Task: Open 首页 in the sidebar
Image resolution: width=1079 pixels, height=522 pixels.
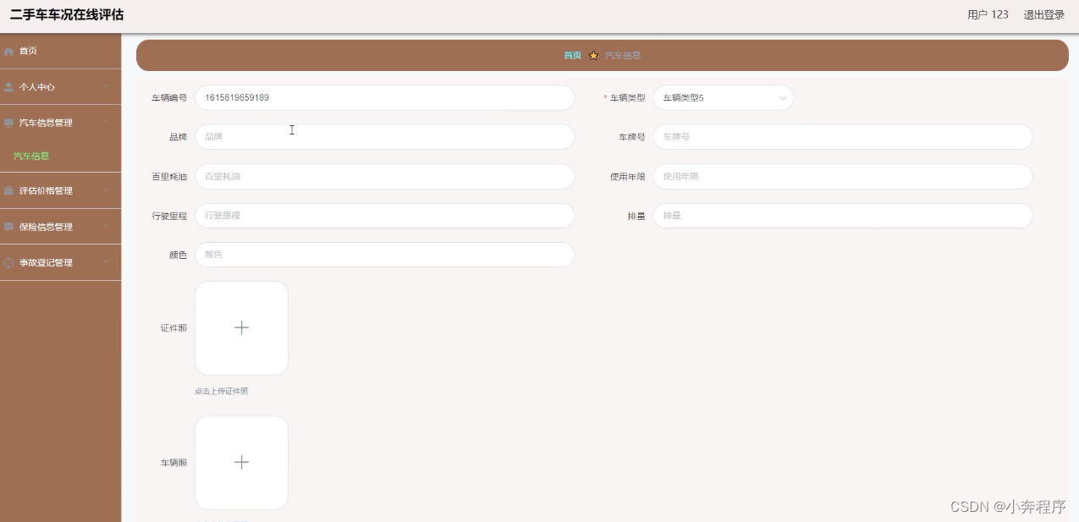Action: pos(60,52)
